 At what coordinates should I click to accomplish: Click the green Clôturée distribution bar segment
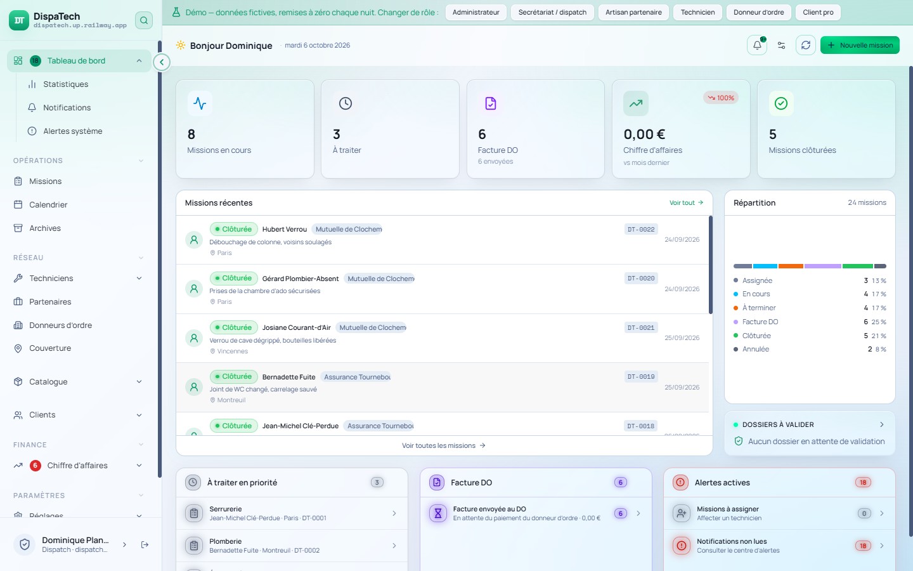tap(857, 266)
